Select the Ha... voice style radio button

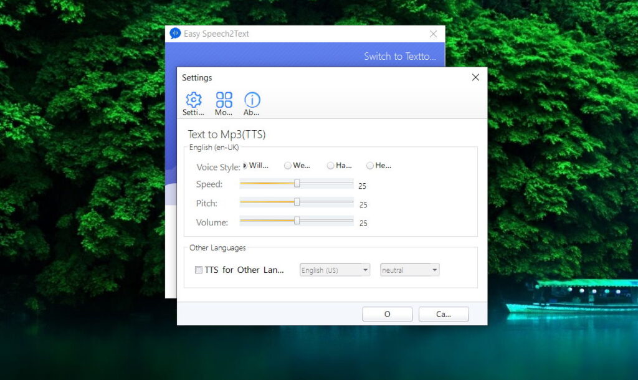330,165
